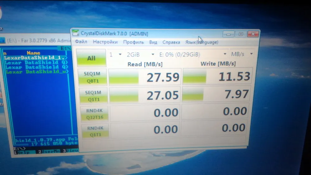This screenshot has height=175, width=311.
Task: Open the Язык(Language) menu
Action: (x=202, y=42)
